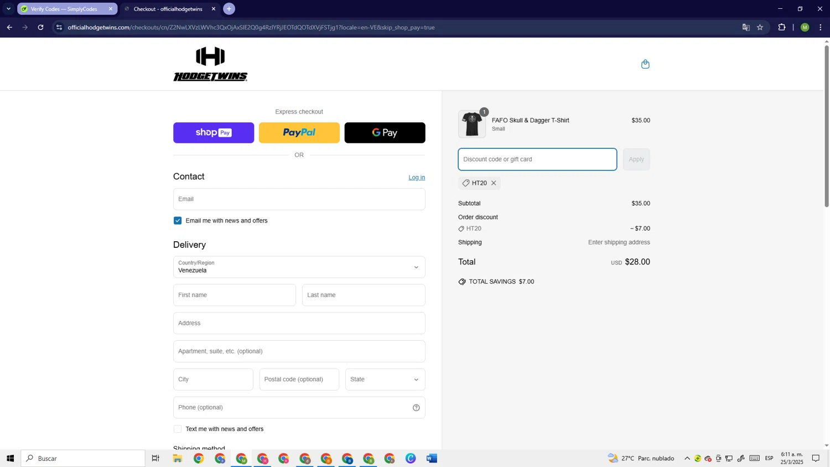830x467 pixels.
Task: Show hidden system tray icons
Action: [x=687, y=458]
